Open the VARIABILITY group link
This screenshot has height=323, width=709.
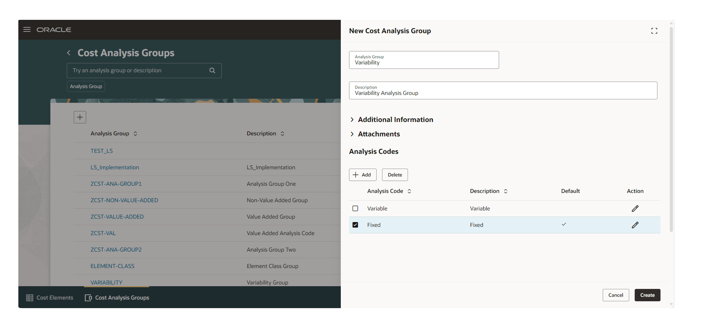[x=106, y=283]
